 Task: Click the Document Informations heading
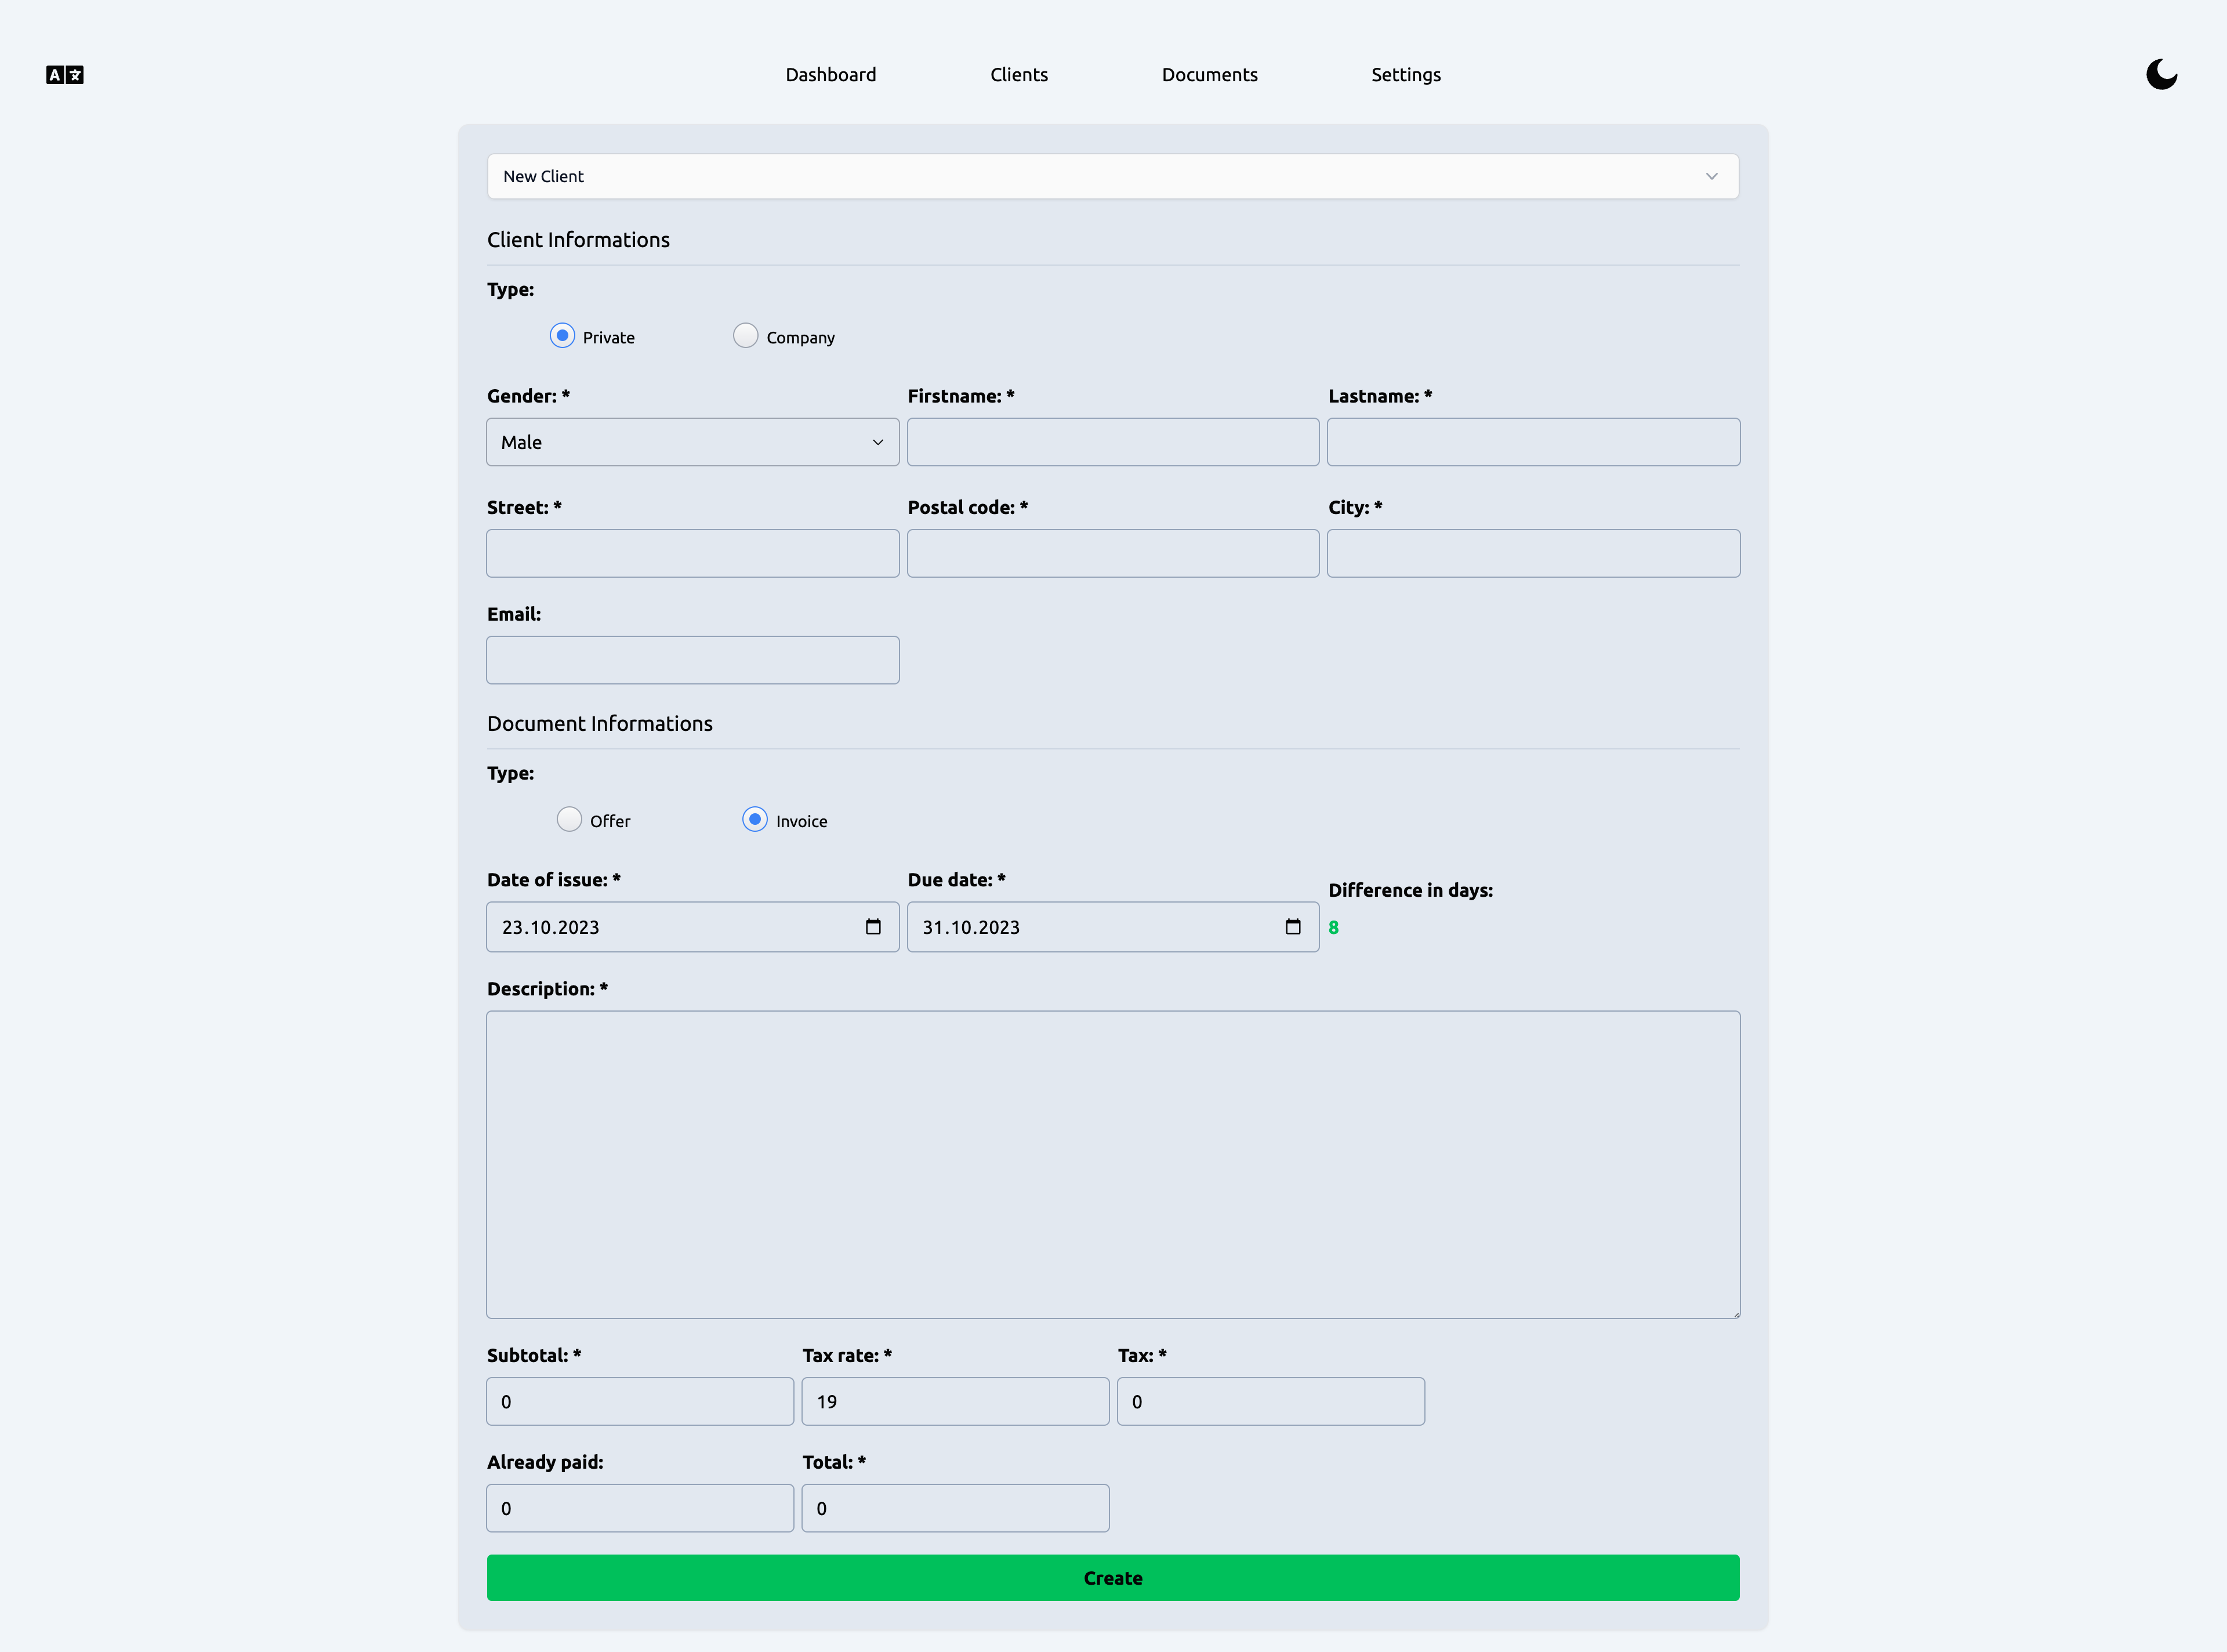click(600, 724)
